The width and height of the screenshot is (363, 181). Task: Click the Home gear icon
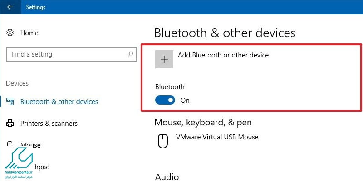pos(10,33)
